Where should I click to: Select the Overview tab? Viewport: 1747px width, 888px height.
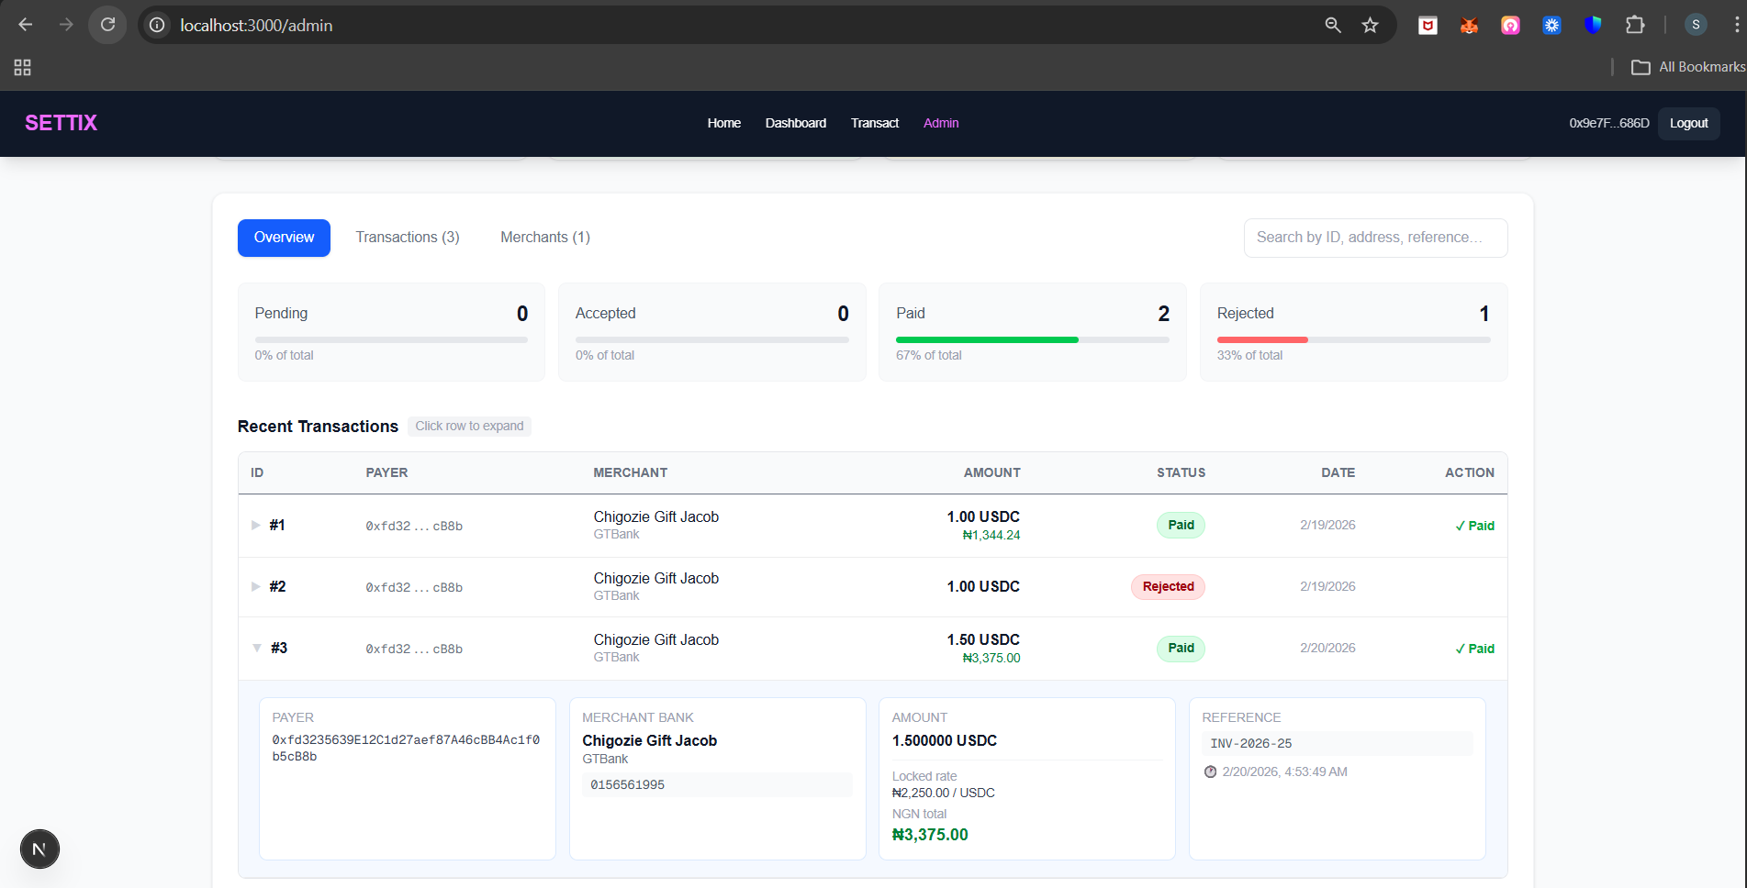(x=284, y=238)
